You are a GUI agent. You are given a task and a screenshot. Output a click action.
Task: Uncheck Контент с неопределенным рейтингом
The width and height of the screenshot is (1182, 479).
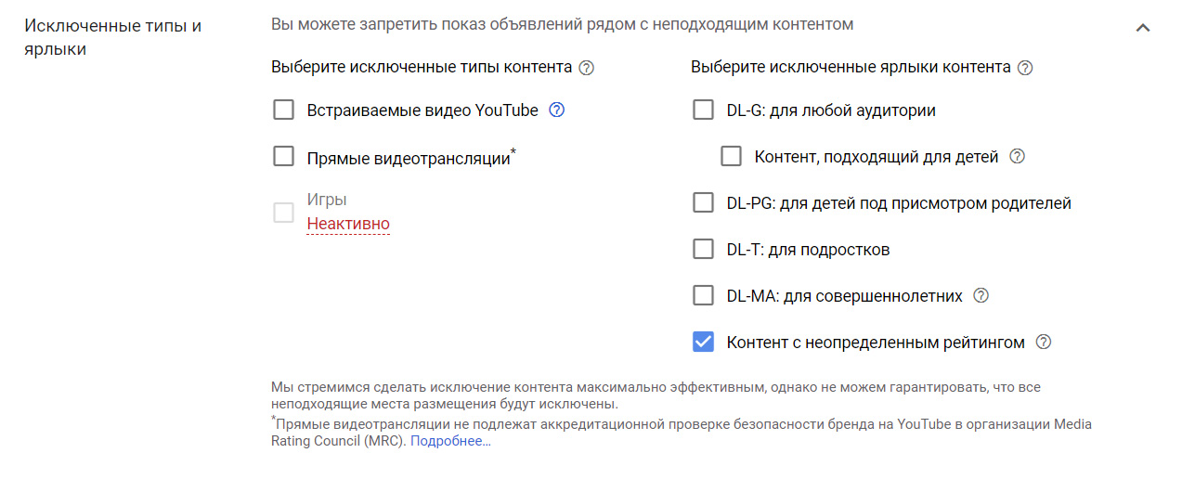click(703, 343)
